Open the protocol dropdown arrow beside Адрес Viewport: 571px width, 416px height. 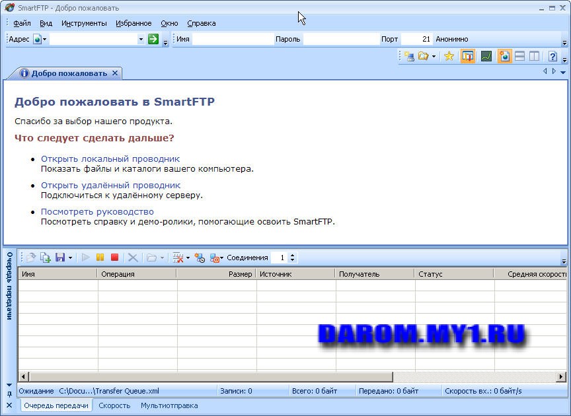point(45,39)
